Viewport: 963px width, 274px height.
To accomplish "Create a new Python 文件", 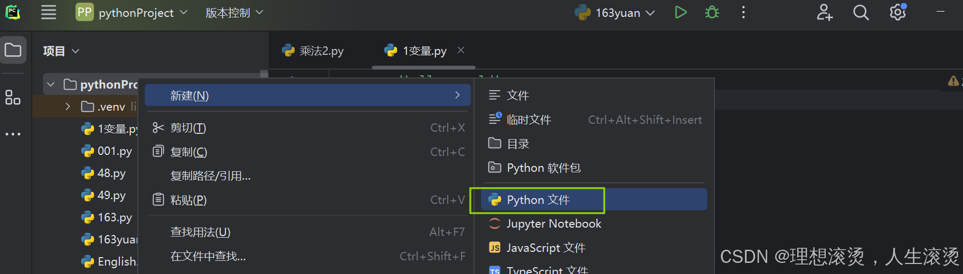I will [x=594, y=200].
